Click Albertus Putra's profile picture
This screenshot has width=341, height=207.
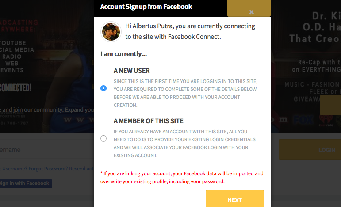tap(111, 32)
